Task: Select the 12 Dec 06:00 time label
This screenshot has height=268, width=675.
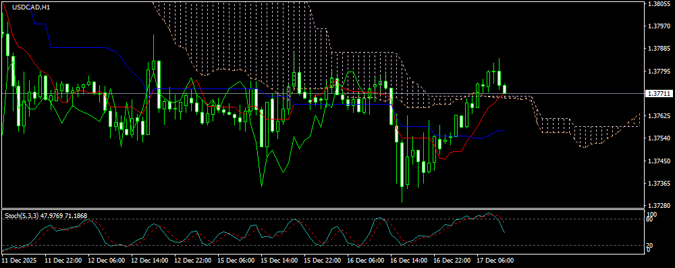Action: [107, 261]
